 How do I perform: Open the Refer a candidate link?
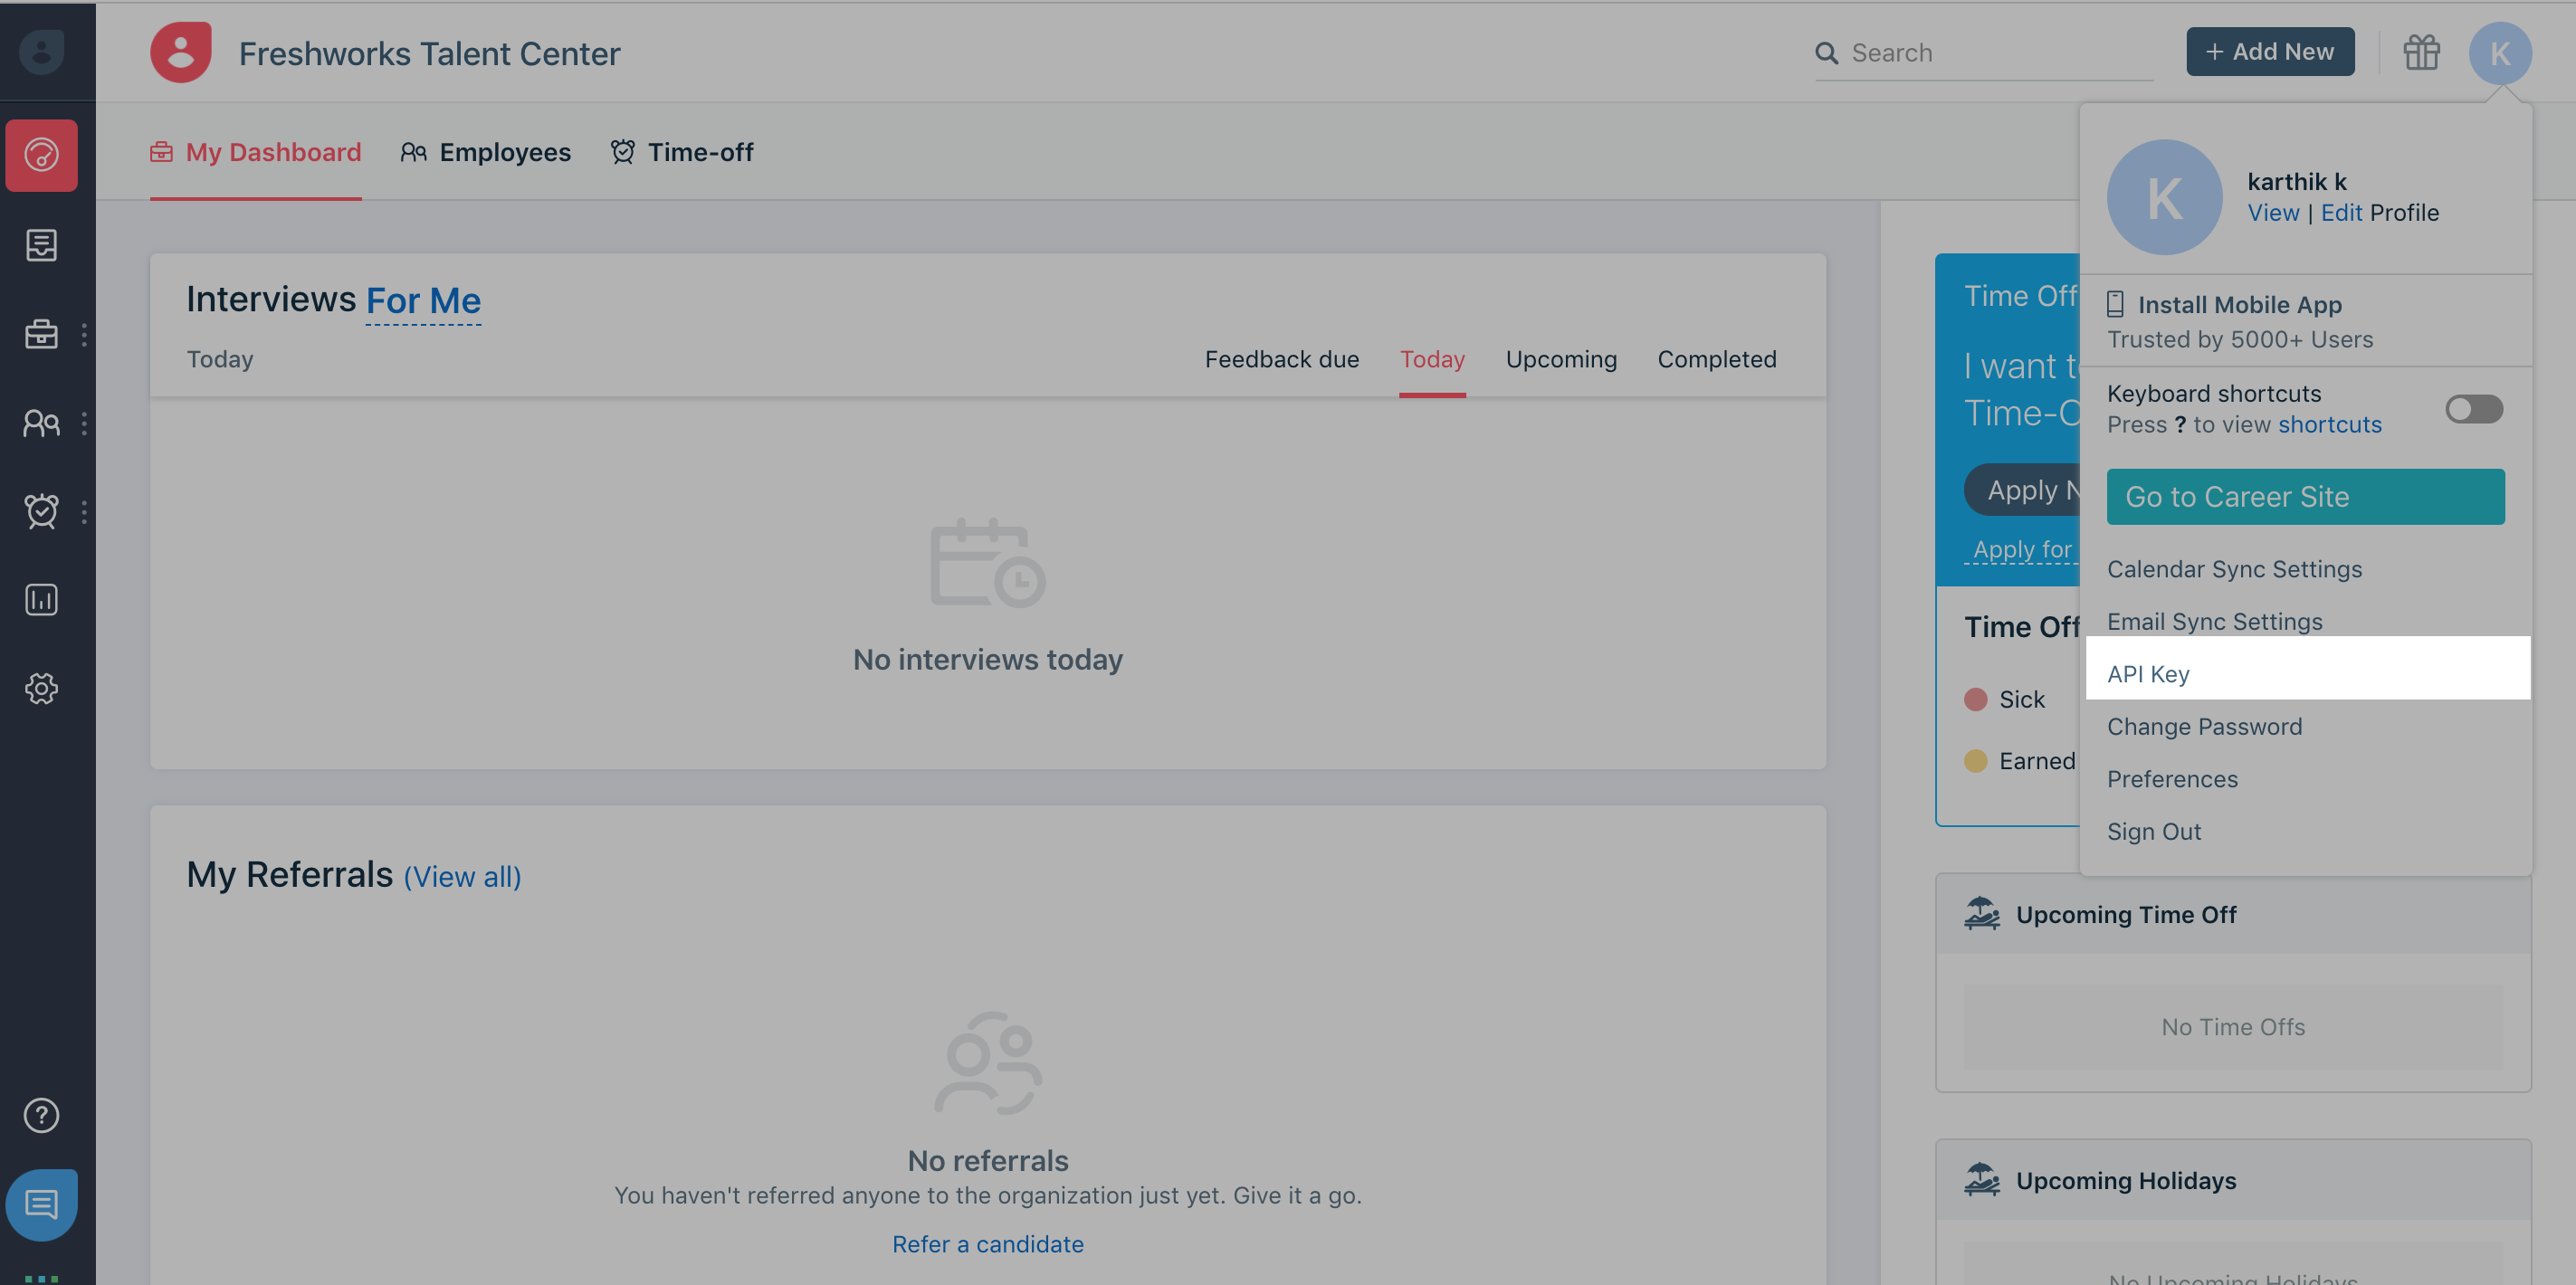987,1243
